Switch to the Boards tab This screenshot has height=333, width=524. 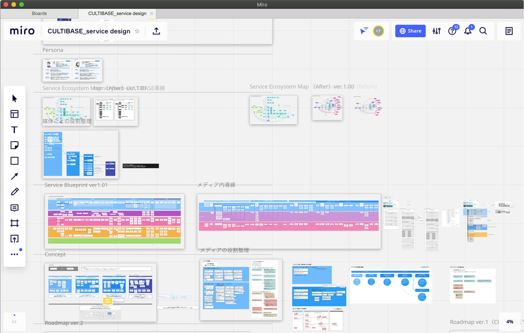pos(39,13)
